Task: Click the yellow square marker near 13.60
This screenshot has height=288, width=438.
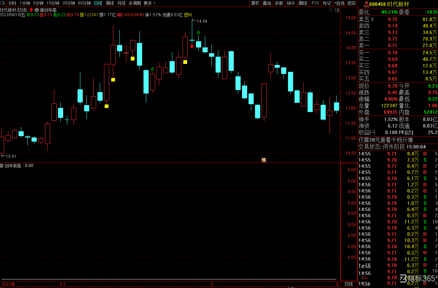Action: 132,58
